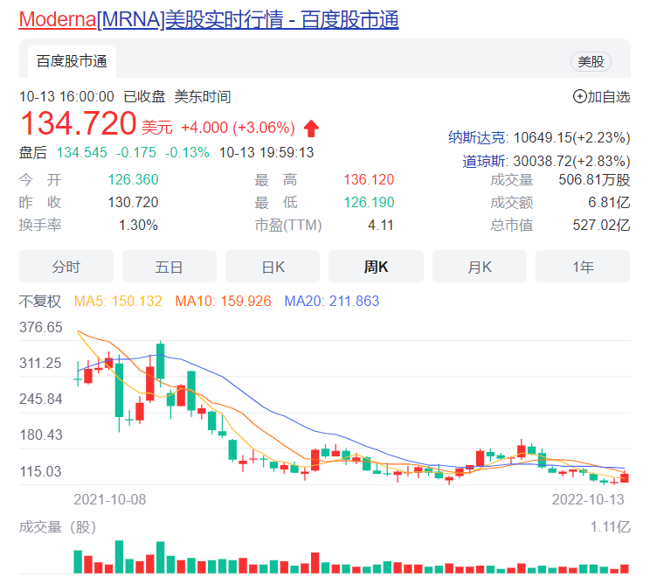This screenshot has height=577, width=657.
Task: Click the 不复权 adjustment label
Action: pyautogui.click(x=40, y=301)
